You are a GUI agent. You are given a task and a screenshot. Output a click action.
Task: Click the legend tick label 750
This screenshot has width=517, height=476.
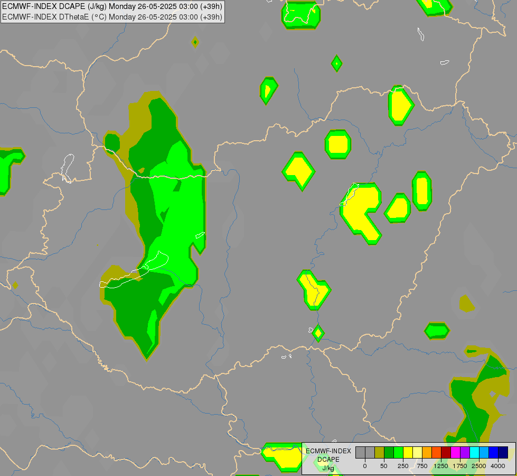pos(422,466)
